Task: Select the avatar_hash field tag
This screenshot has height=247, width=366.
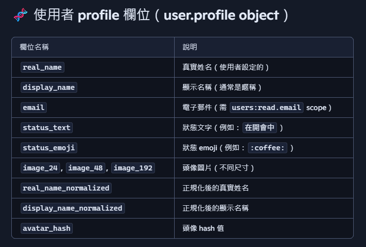Action: click(x=47, y=228)
